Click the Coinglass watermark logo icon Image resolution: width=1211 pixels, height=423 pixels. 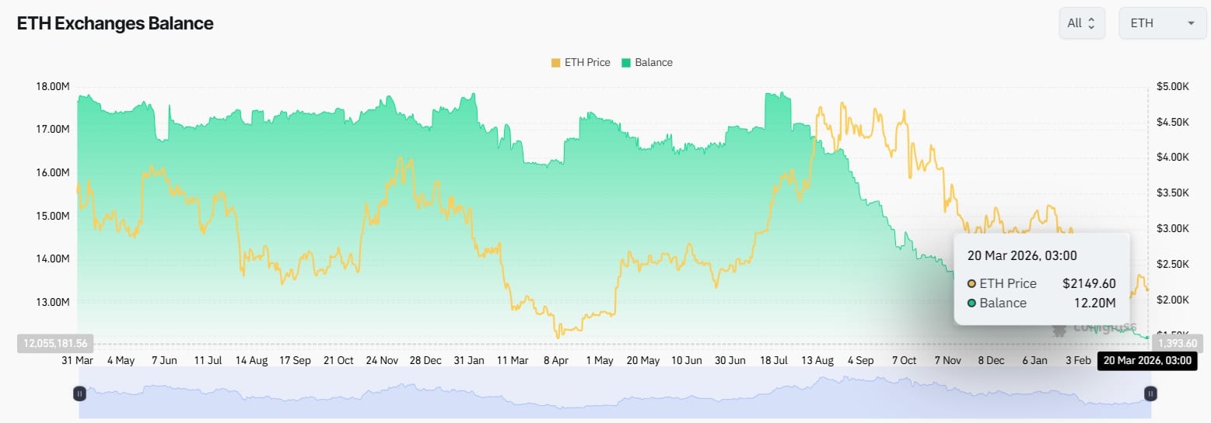(x=1059, y=329)
